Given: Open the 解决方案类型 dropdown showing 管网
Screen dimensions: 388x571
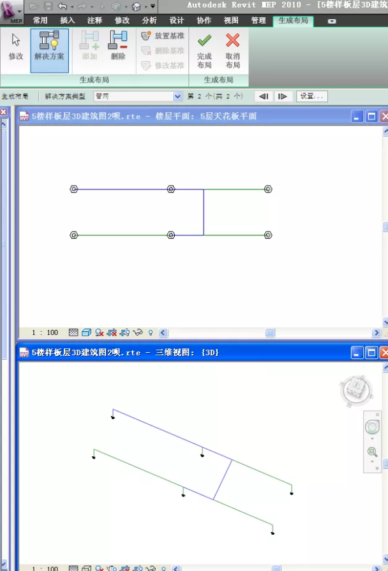Looking at the screenshot, I should click(138, 96).
